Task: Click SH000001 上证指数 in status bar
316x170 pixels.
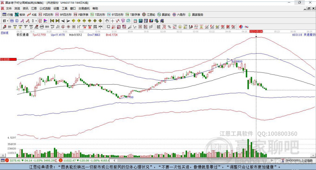Action: coord(299,160)
